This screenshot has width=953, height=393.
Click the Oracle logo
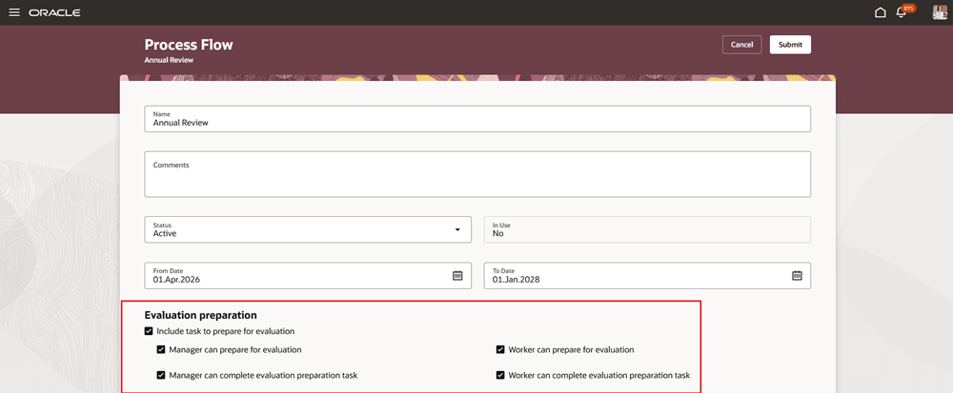pyautogui.click(x=54, y=12)
